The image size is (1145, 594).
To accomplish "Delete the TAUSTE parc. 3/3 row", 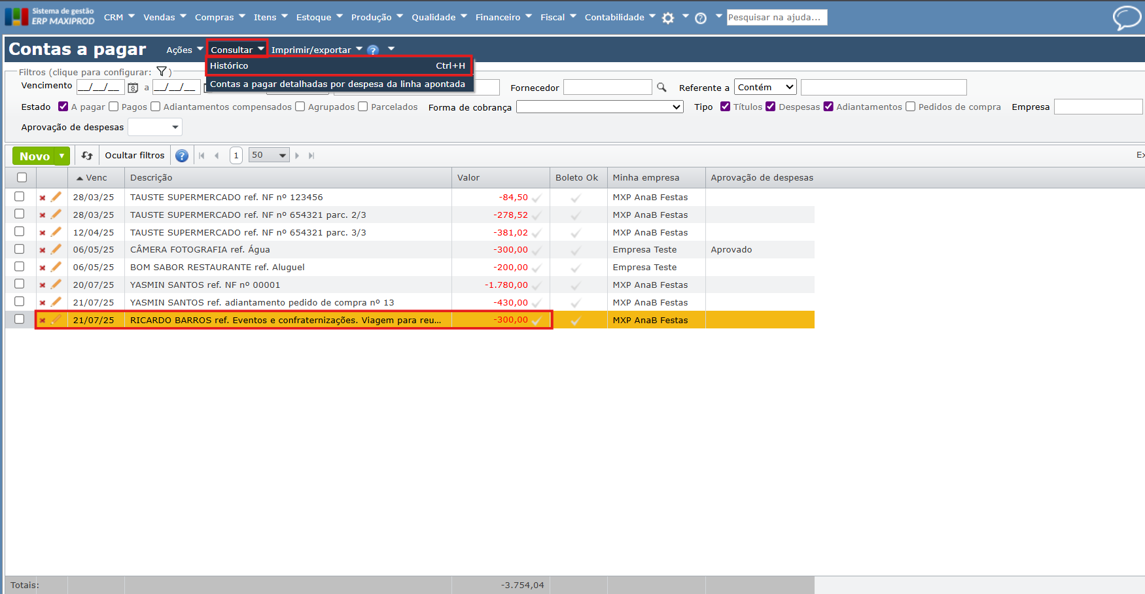I will [43, 233].
